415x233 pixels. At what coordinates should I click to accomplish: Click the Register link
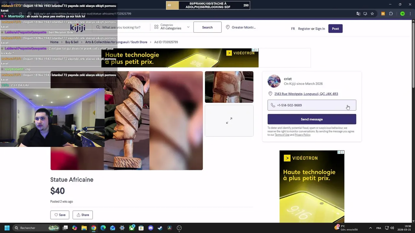(304, 29)
